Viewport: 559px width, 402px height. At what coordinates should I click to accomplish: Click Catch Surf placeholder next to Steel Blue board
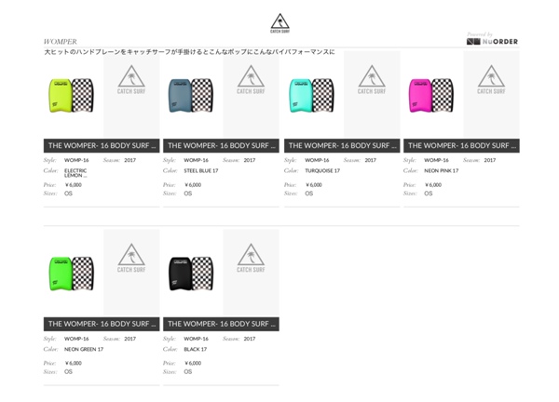(251, 94)
